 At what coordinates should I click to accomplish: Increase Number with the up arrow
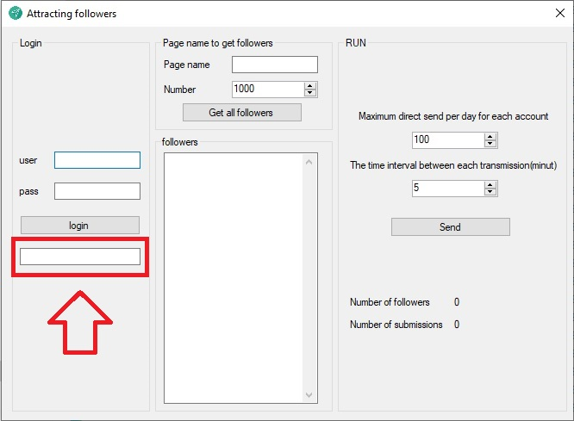pyautogui.click(x=310, y=86)
